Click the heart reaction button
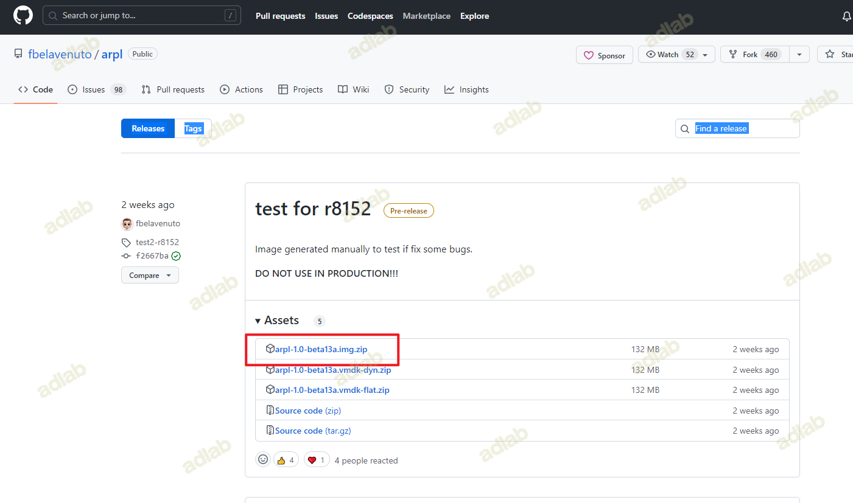 point(317,460)
